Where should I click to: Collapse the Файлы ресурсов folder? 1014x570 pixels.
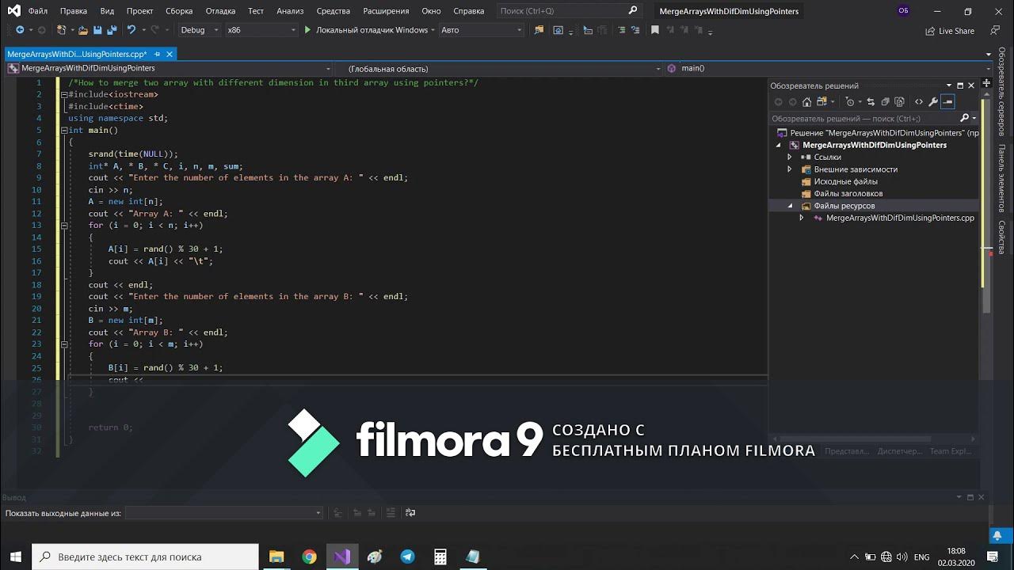(x=789, y=206)
